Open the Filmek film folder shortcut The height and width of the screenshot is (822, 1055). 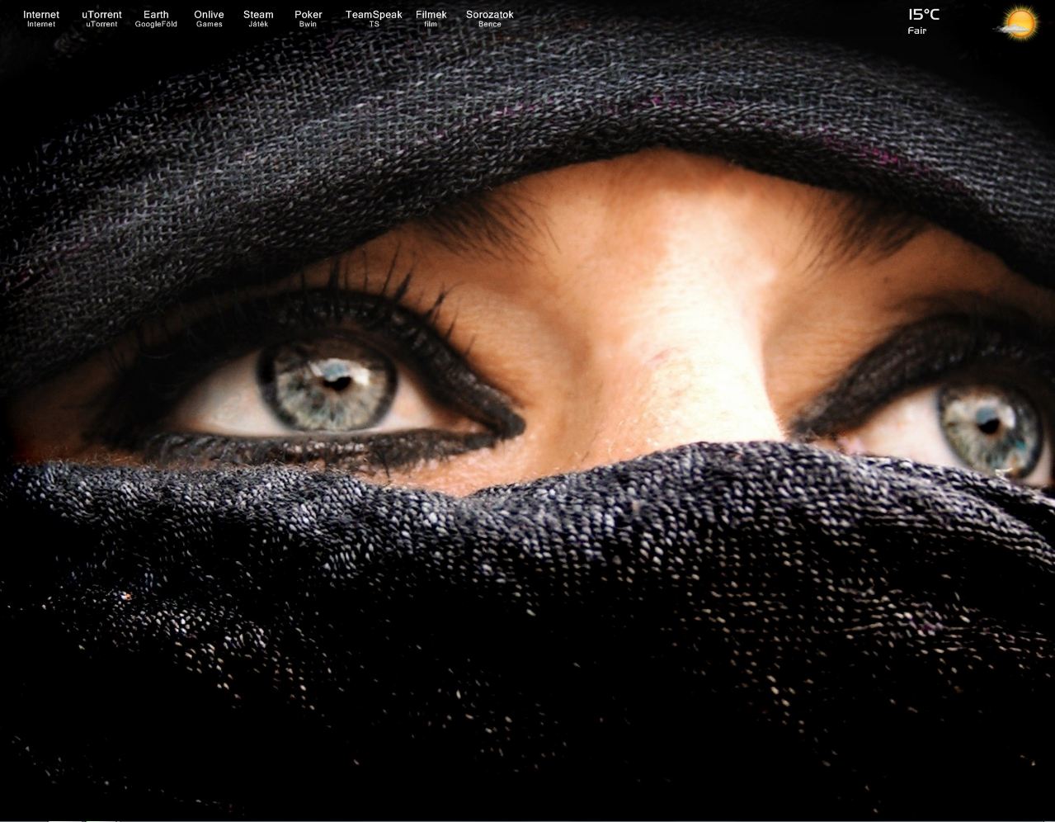pyautogui.click(x=431, y=18)
